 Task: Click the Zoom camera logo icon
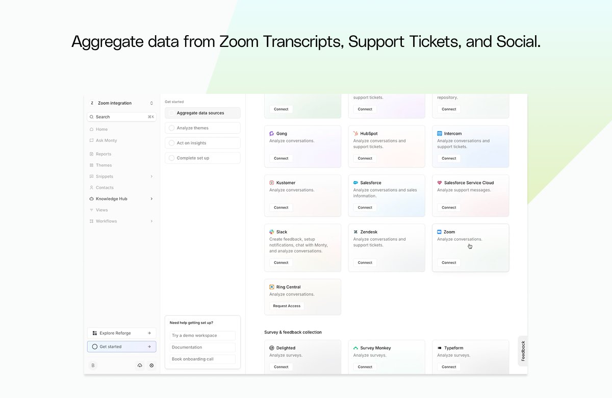(x=440, y=232)
